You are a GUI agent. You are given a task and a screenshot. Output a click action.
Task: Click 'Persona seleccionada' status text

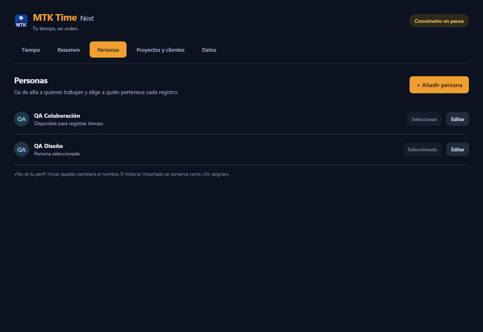(57, 154)
